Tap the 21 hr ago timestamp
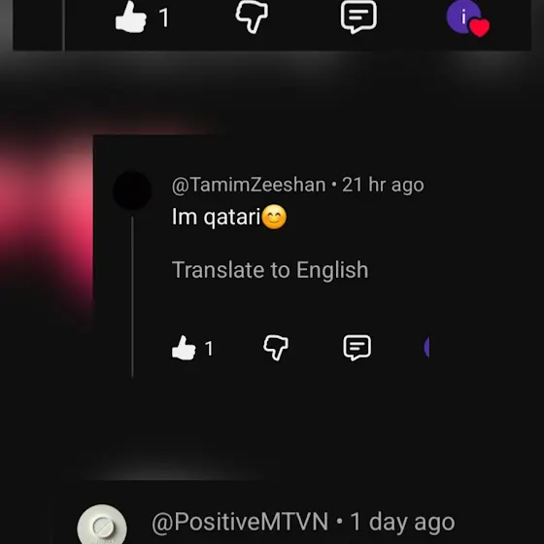The image size is (544, 544). 383,185
